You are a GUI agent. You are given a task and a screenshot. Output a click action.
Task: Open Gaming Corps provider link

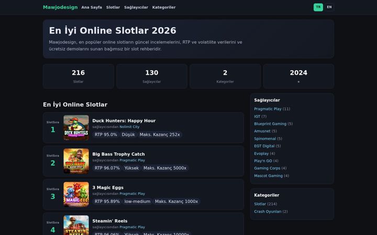[267, 168]
